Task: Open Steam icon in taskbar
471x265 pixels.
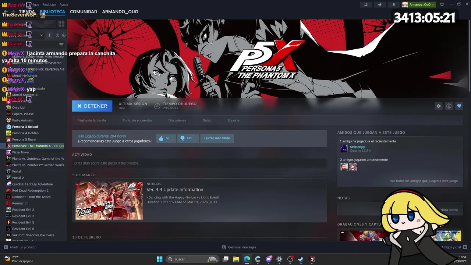Action: click(x=301, y=259)
